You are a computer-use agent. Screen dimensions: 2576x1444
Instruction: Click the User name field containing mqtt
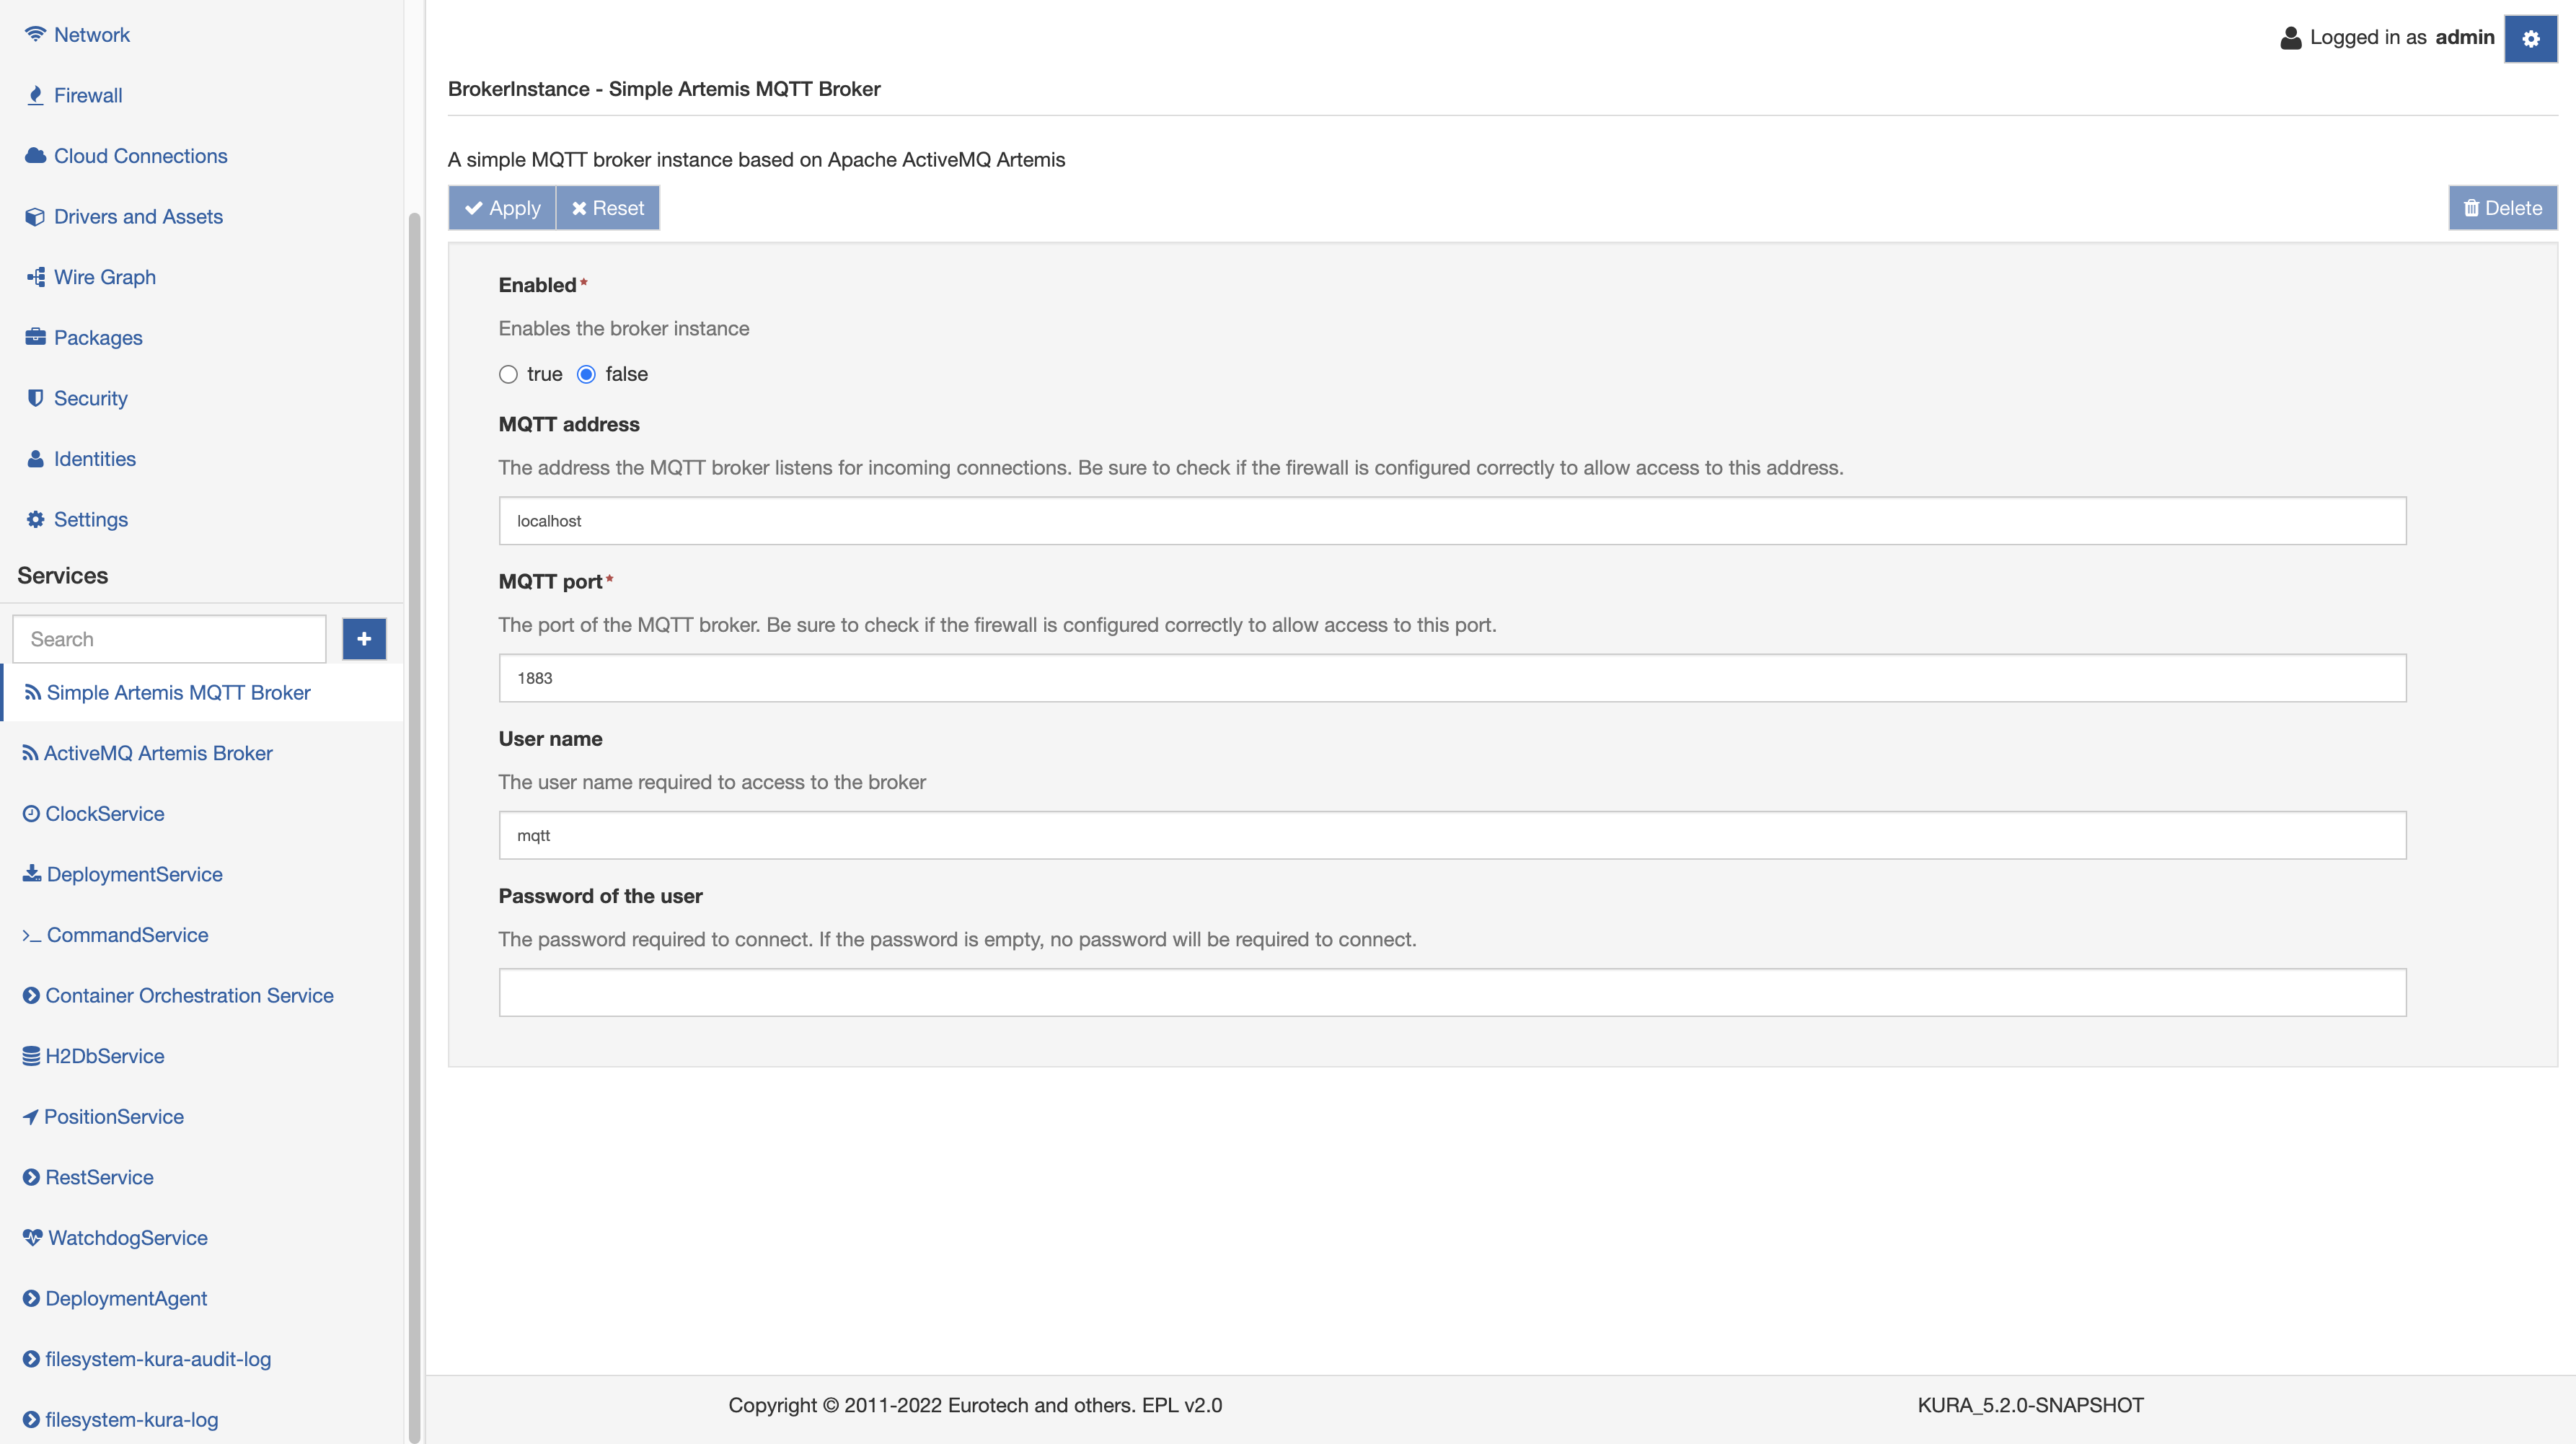point(1452,835)
